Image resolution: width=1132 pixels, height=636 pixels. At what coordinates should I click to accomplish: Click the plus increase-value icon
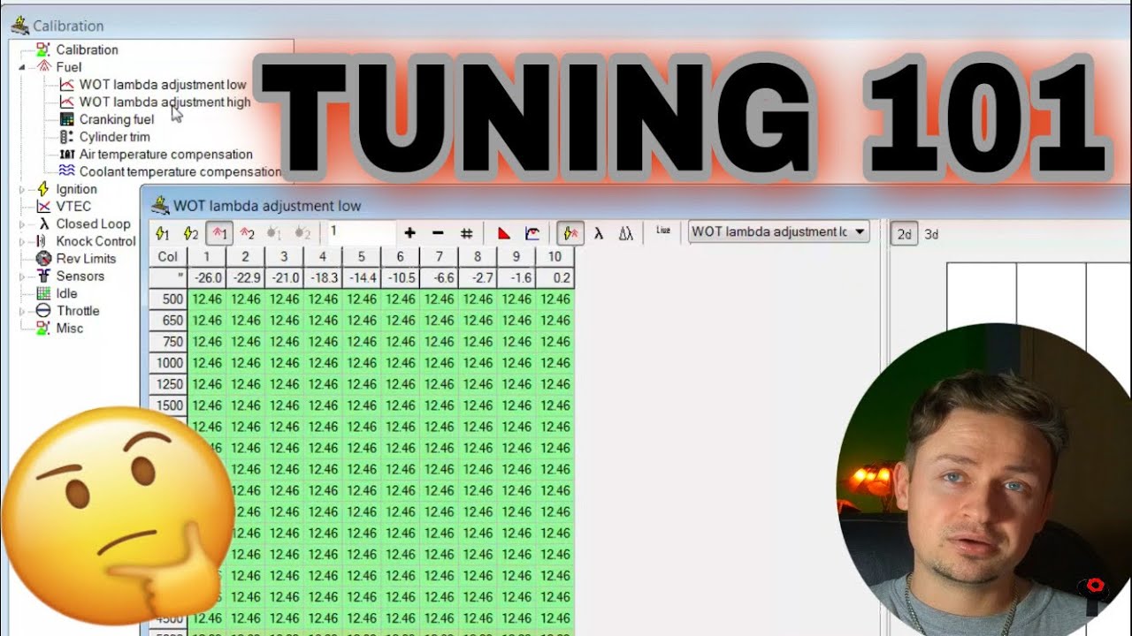coord(409,233)
